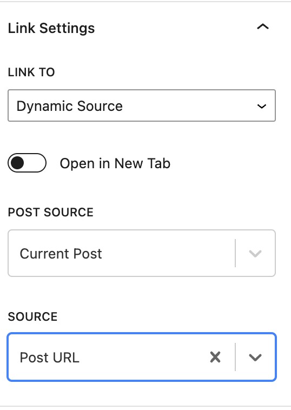Enable the Open in New Tab switch
The height and width of the screenshot is (410, 291).
tap(27, 163)
